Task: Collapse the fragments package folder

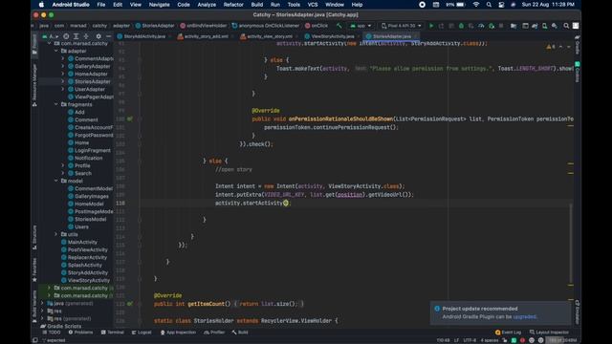Action: [x=56, y=104]
